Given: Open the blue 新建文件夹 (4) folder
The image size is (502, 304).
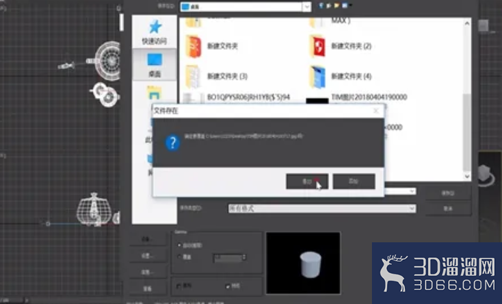Looking at the screenshot, I should pyautogui.click(x=317, y=77).
